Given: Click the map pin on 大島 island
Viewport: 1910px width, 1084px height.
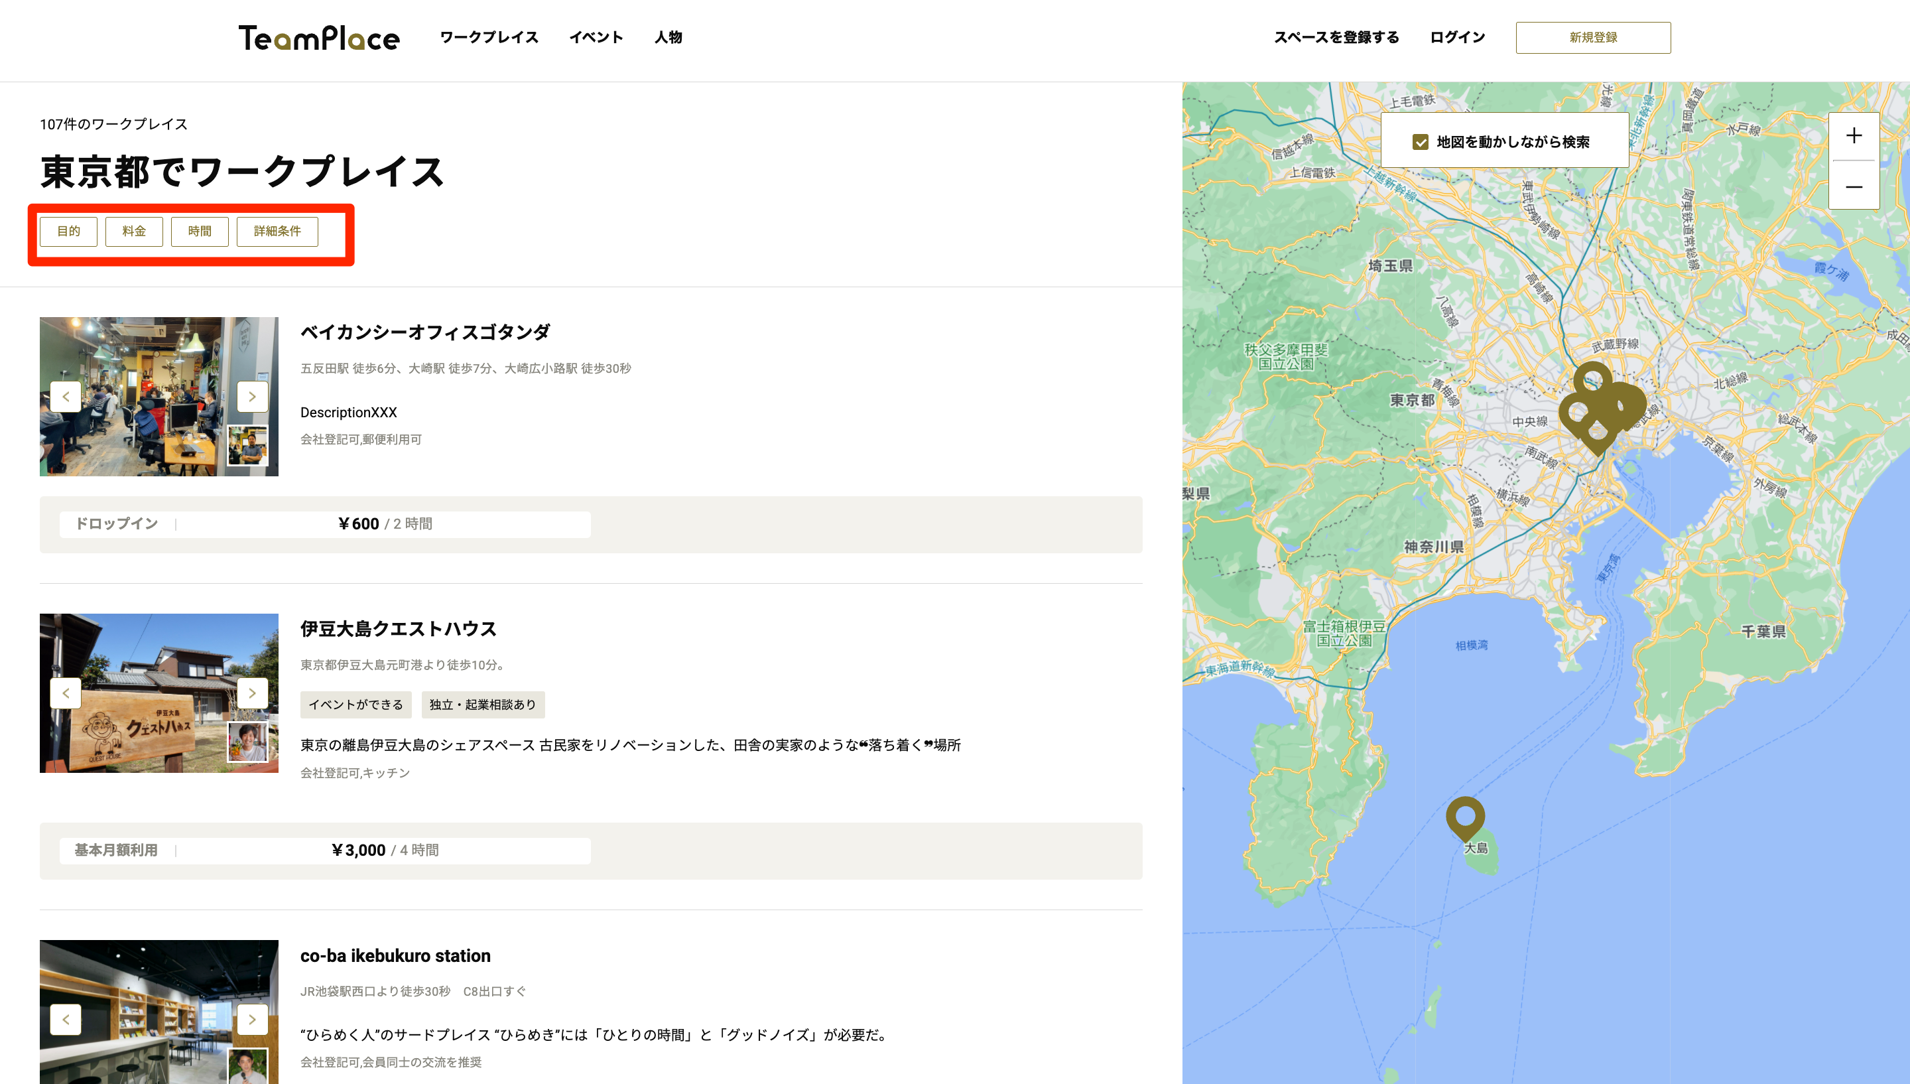Looking at the screenshot, I should (1464, 816).
